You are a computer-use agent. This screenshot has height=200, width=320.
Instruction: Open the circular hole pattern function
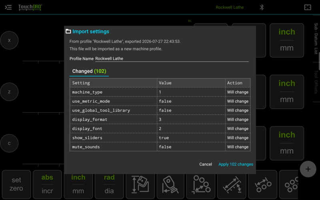click(x=289, y=184)
